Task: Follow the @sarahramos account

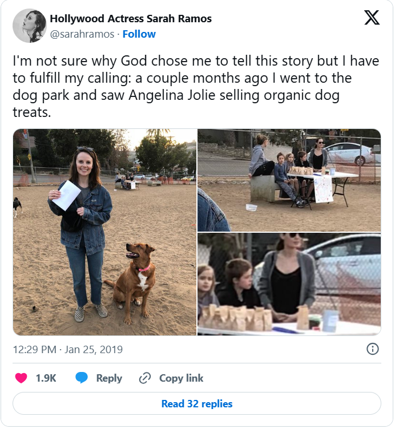Action: 139,34
